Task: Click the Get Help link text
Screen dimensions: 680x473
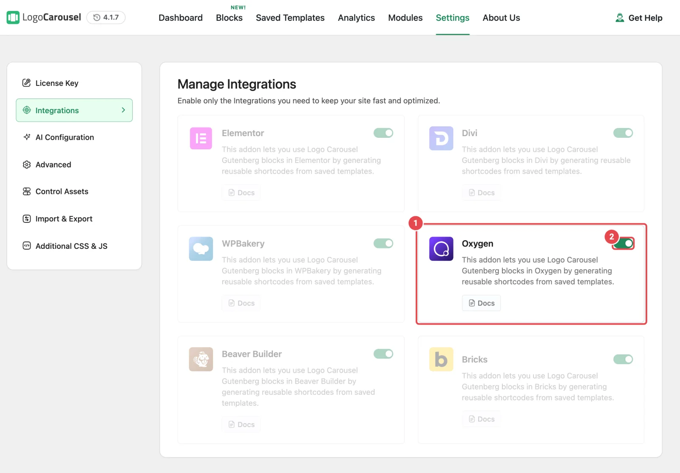Action: [645, 18]
